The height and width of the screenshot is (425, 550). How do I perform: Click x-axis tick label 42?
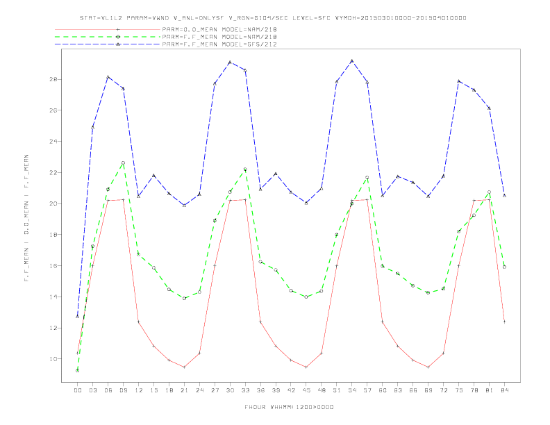coord(291,390)
